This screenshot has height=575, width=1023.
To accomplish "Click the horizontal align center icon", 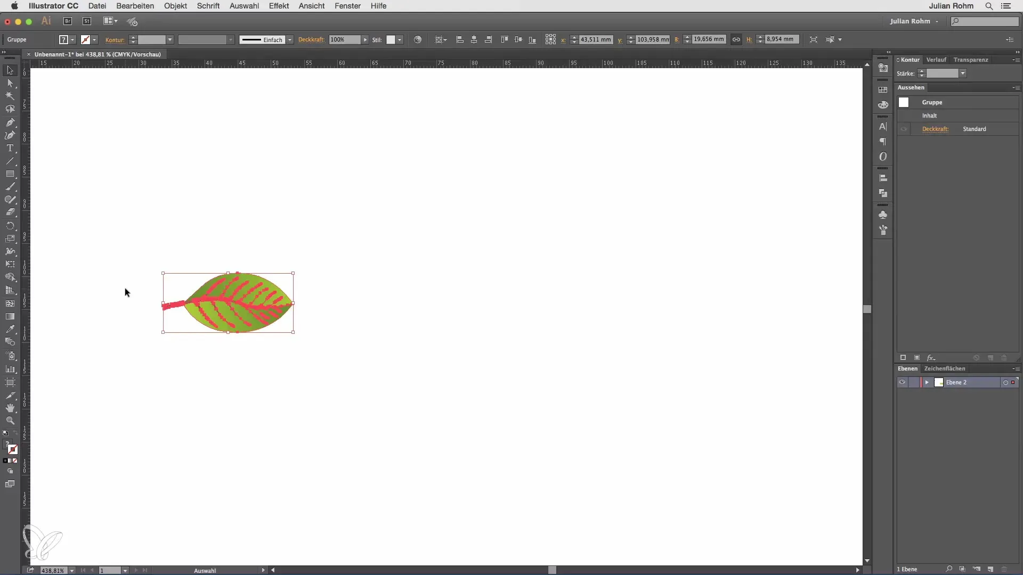I will [474, 40].
